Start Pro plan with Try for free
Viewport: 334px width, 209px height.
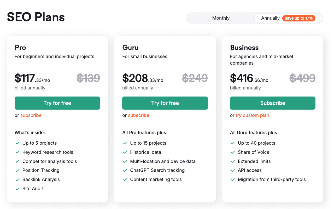click(x=57, y=103)
